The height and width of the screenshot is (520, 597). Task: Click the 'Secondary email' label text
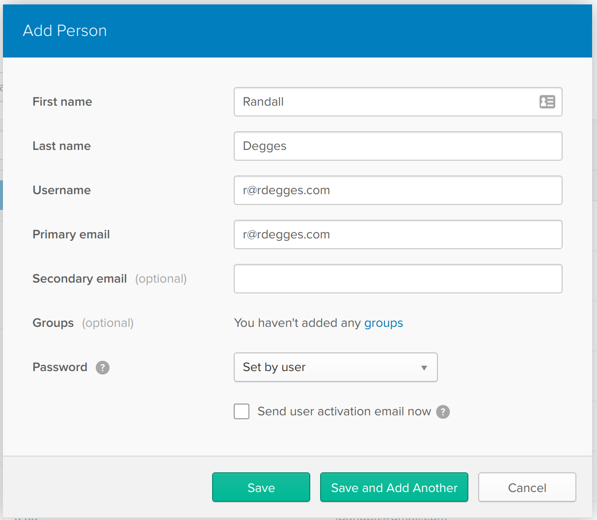pos(80,279)
